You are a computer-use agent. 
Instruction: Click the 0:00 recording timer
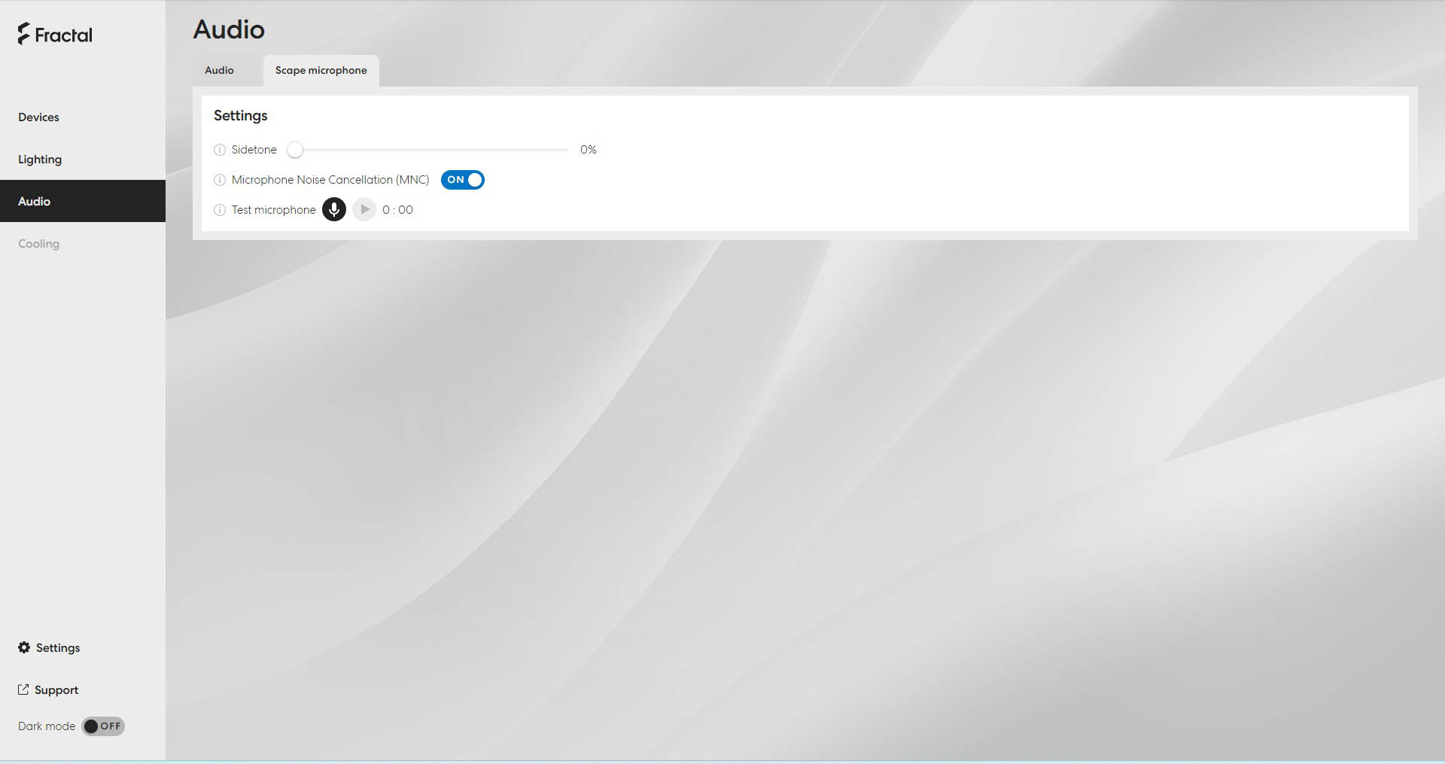pos(397,210)
